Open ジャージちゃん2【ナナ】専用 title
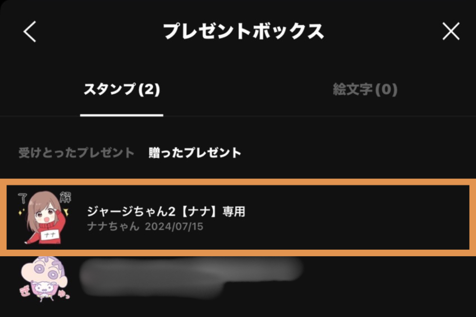 [166, 211]
